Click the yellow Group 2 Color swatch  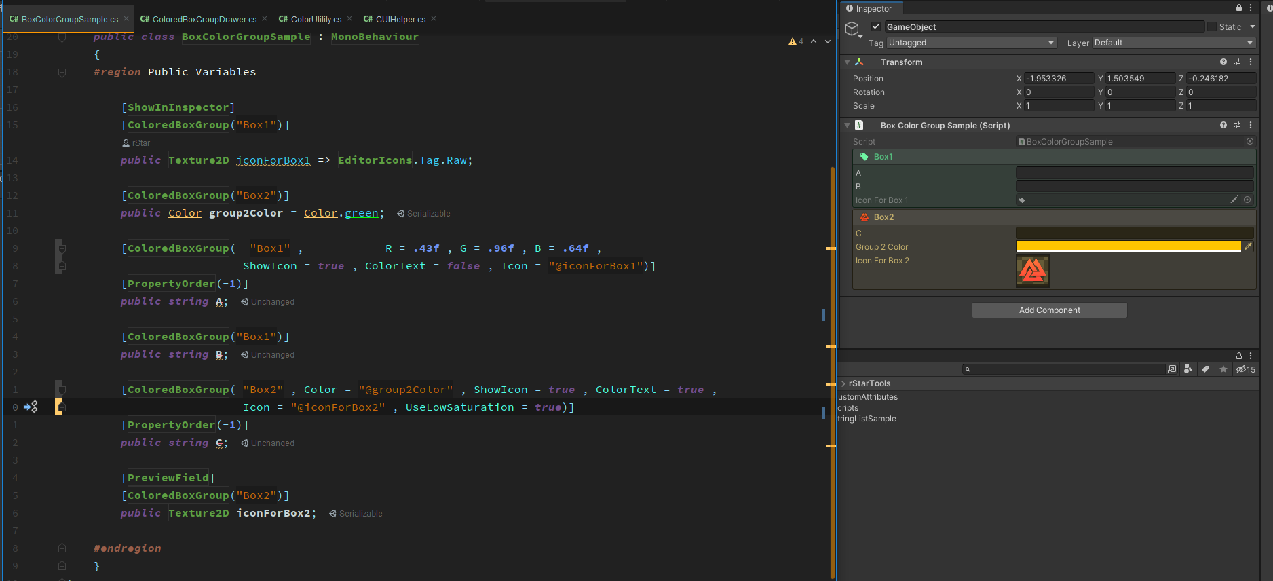point(1128,246)
